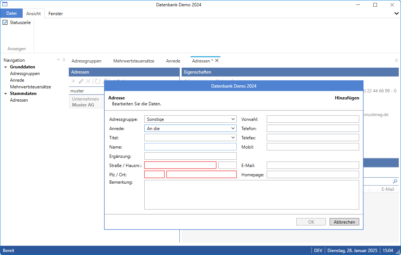This screenshot has height=255, width=401.
Task: Click Abbrechen to cancel the dialog
Action: click(344, 222)
